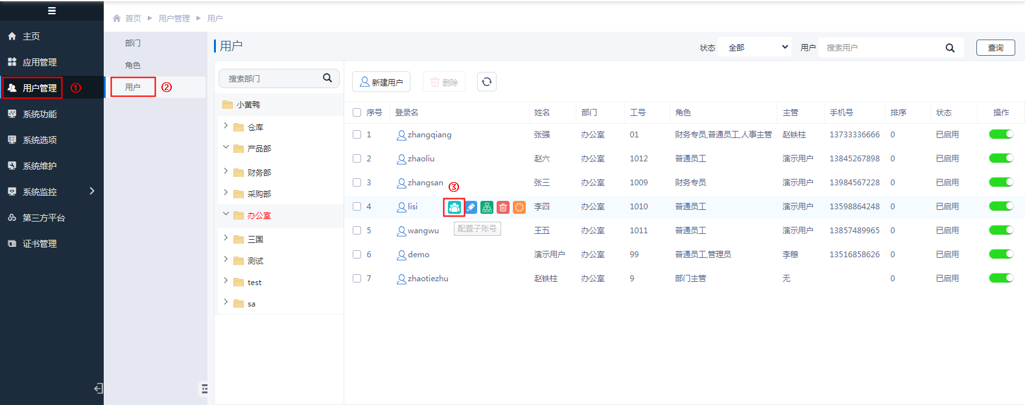Select the 采购部 folder in tree

pyautogui.click(x=259, y=194)
